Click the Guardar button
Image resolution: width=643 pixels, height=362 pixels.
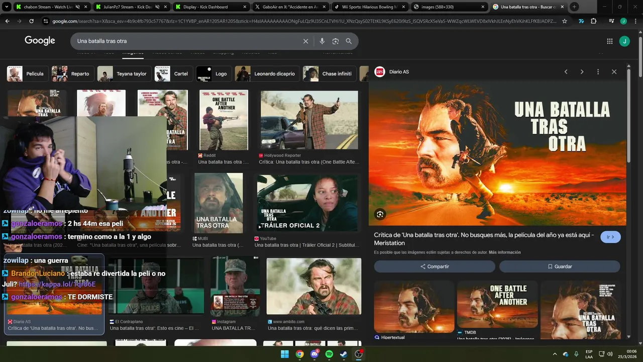[x=560, y=266]
